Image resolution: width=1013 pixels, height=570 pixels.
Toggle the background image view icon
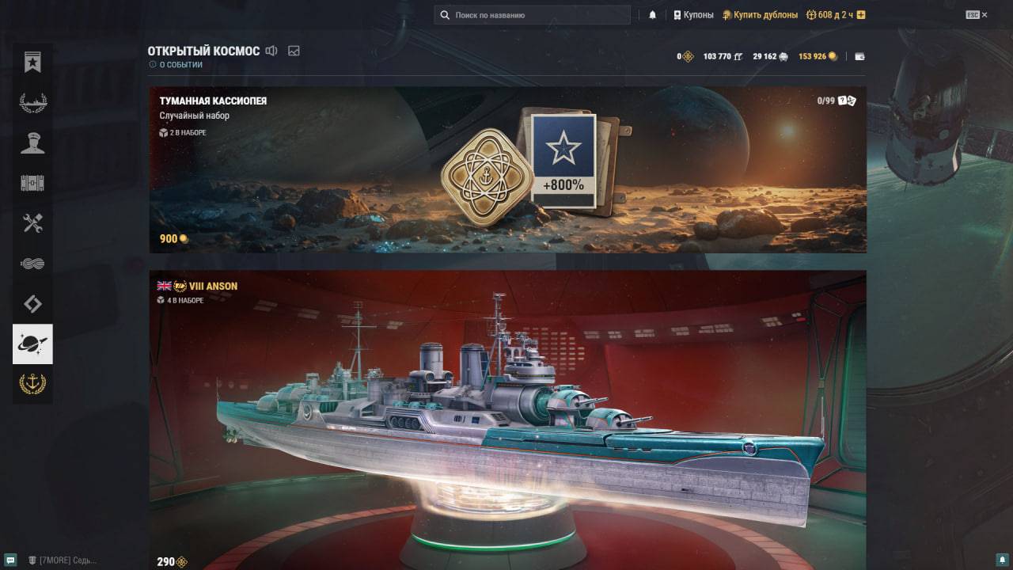point(294,51)
